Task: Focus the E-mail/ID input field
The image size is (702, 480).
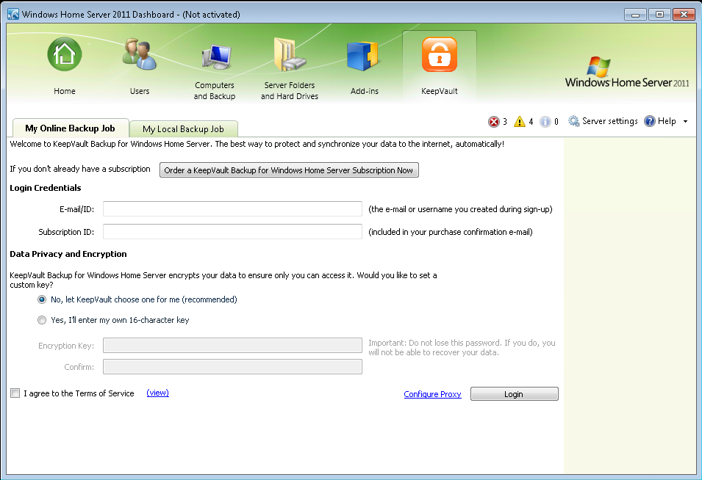Action: [x=232, y=208]
